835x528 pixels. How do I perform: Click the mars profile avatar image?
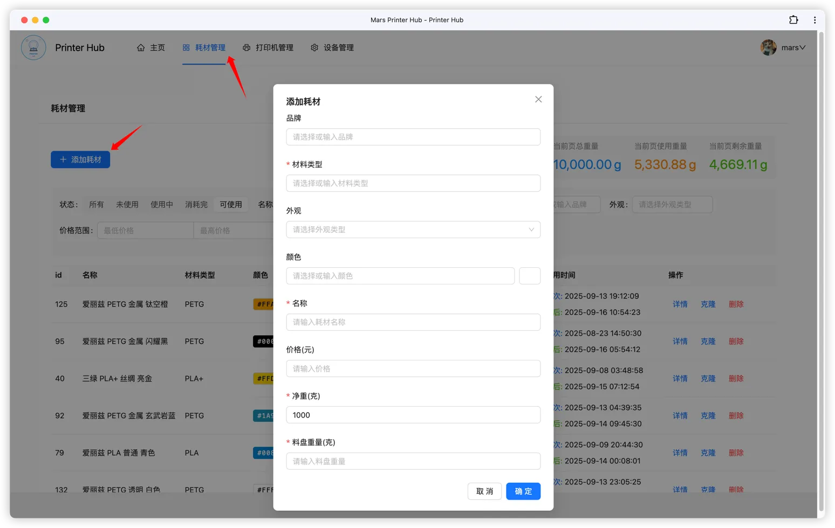click(768, 47)
